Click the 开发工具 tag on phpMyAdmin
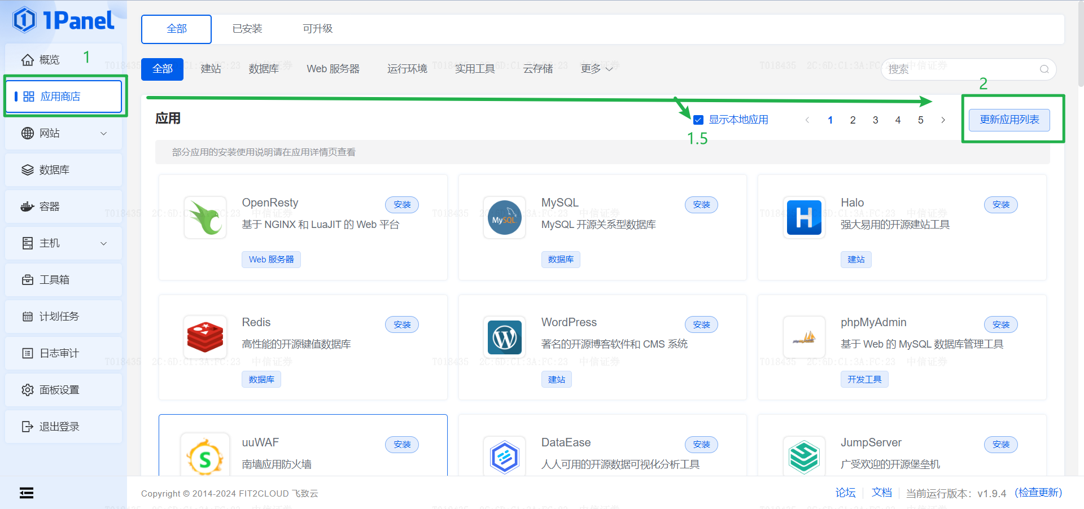The height and width of the screenshot is (509, 1084). click(x=864, y=379)
